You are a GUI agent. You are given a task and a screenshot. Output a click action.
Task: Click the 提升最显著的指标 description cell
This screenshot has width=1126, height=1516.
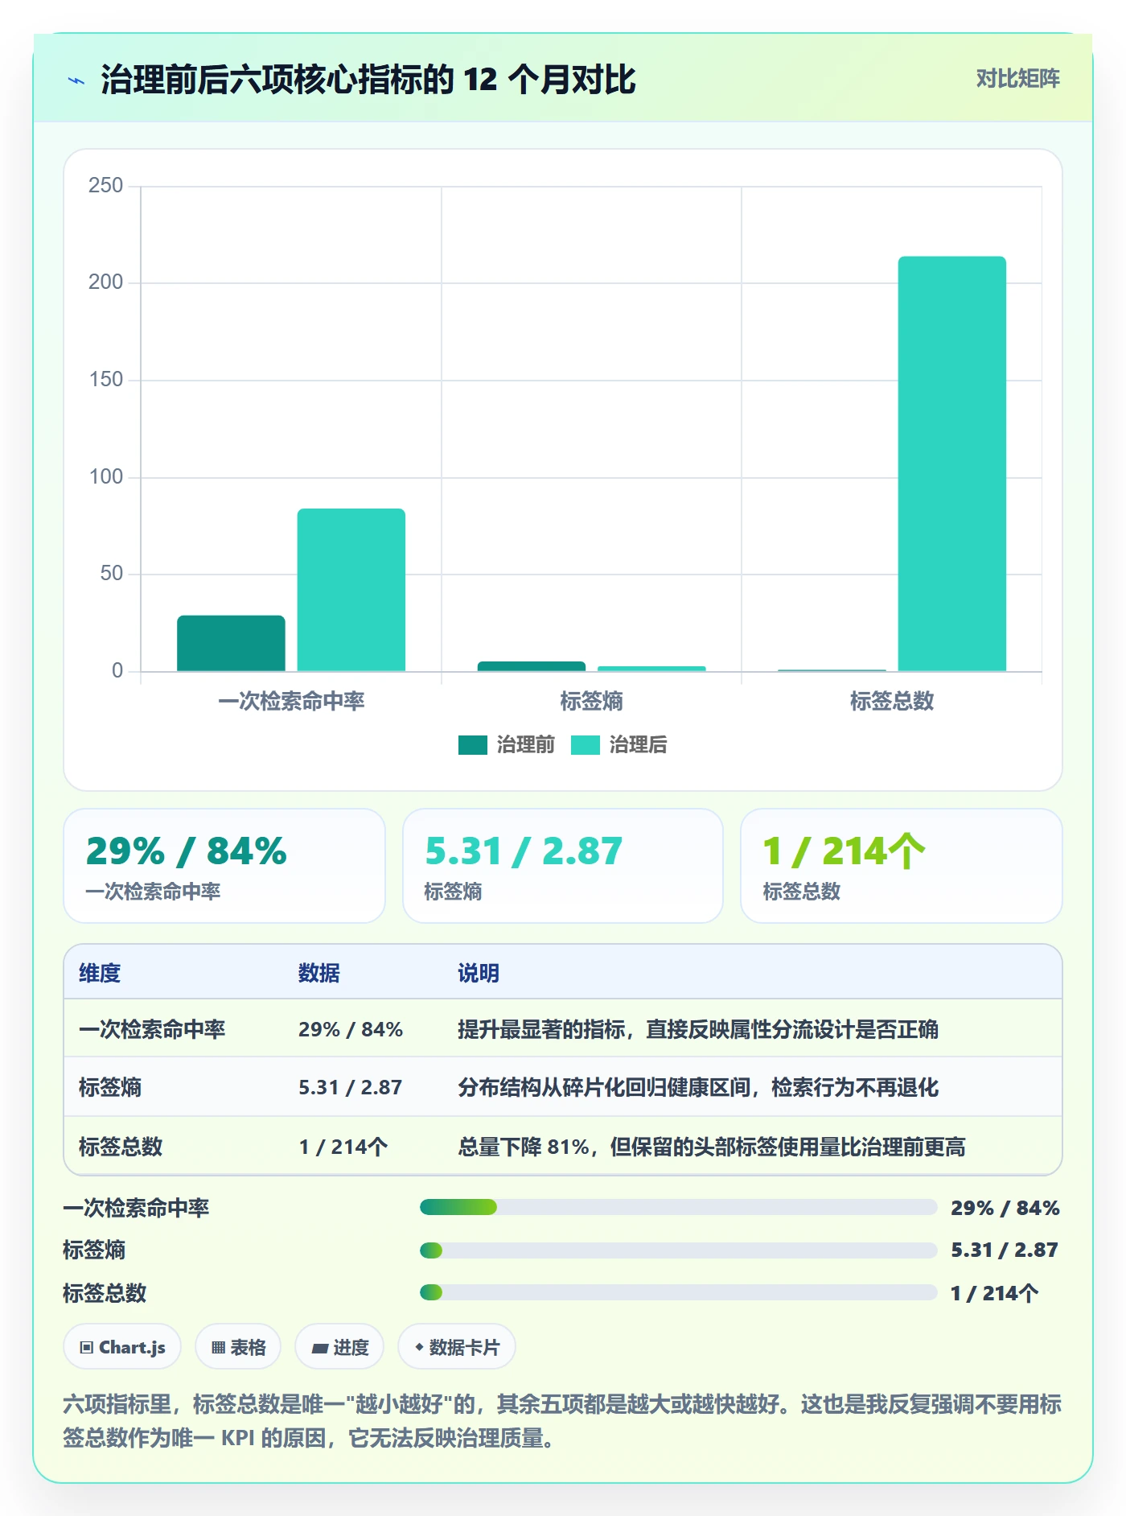pos(698,1029)
